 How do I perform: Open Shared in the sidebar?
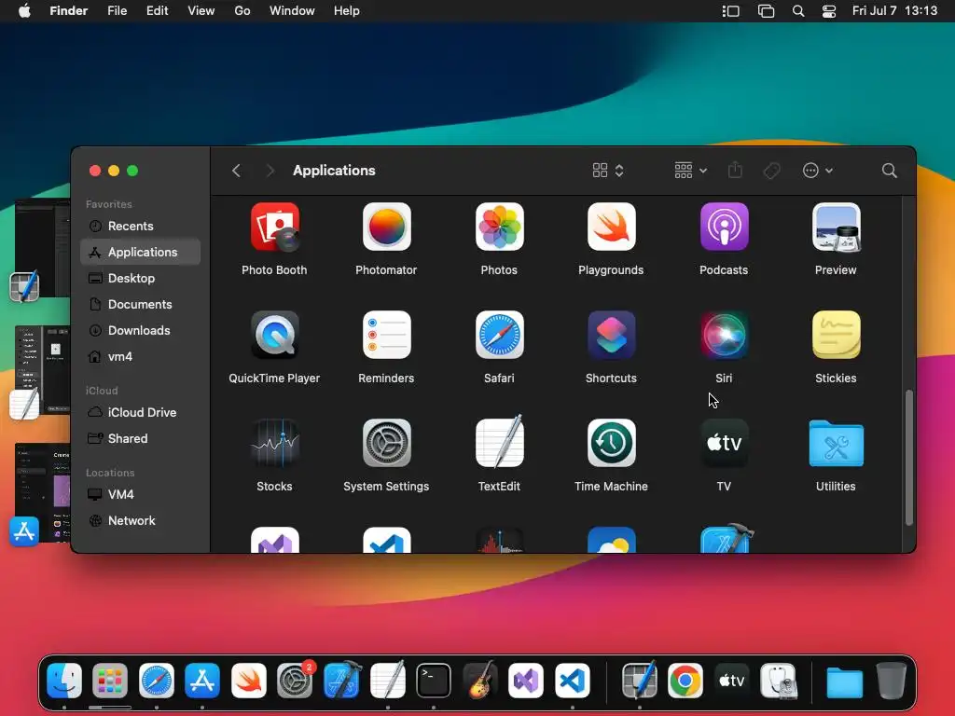(140, 438)
